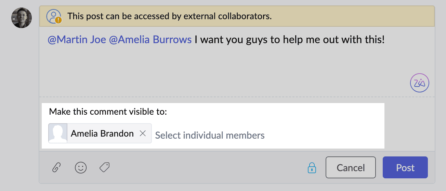
Task: Click the tag label icon
Action: pyautogui.click(x=104, y=167)
